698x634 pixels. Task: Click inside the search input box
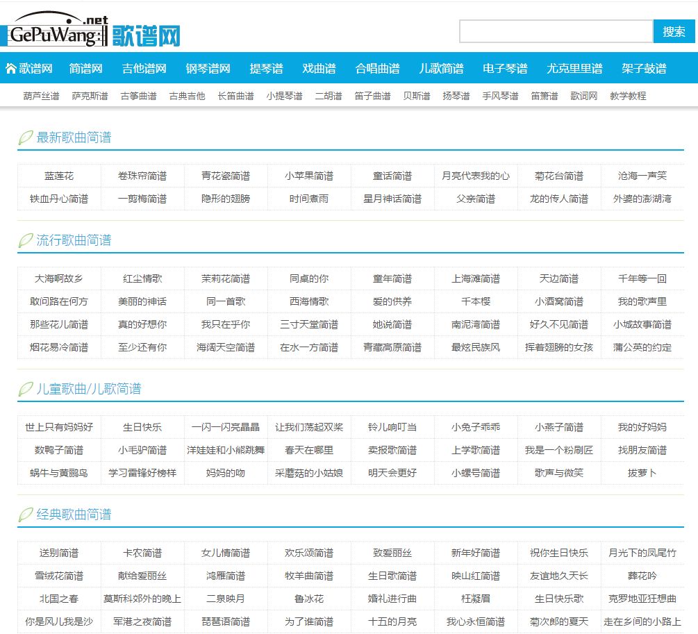tap(556, 31)
